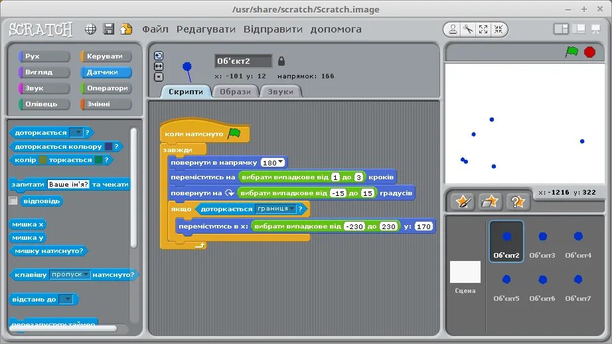Viewport: 612px width, 344px height.
Task: Select the Датчики blocks category
Action: (106, 72)
